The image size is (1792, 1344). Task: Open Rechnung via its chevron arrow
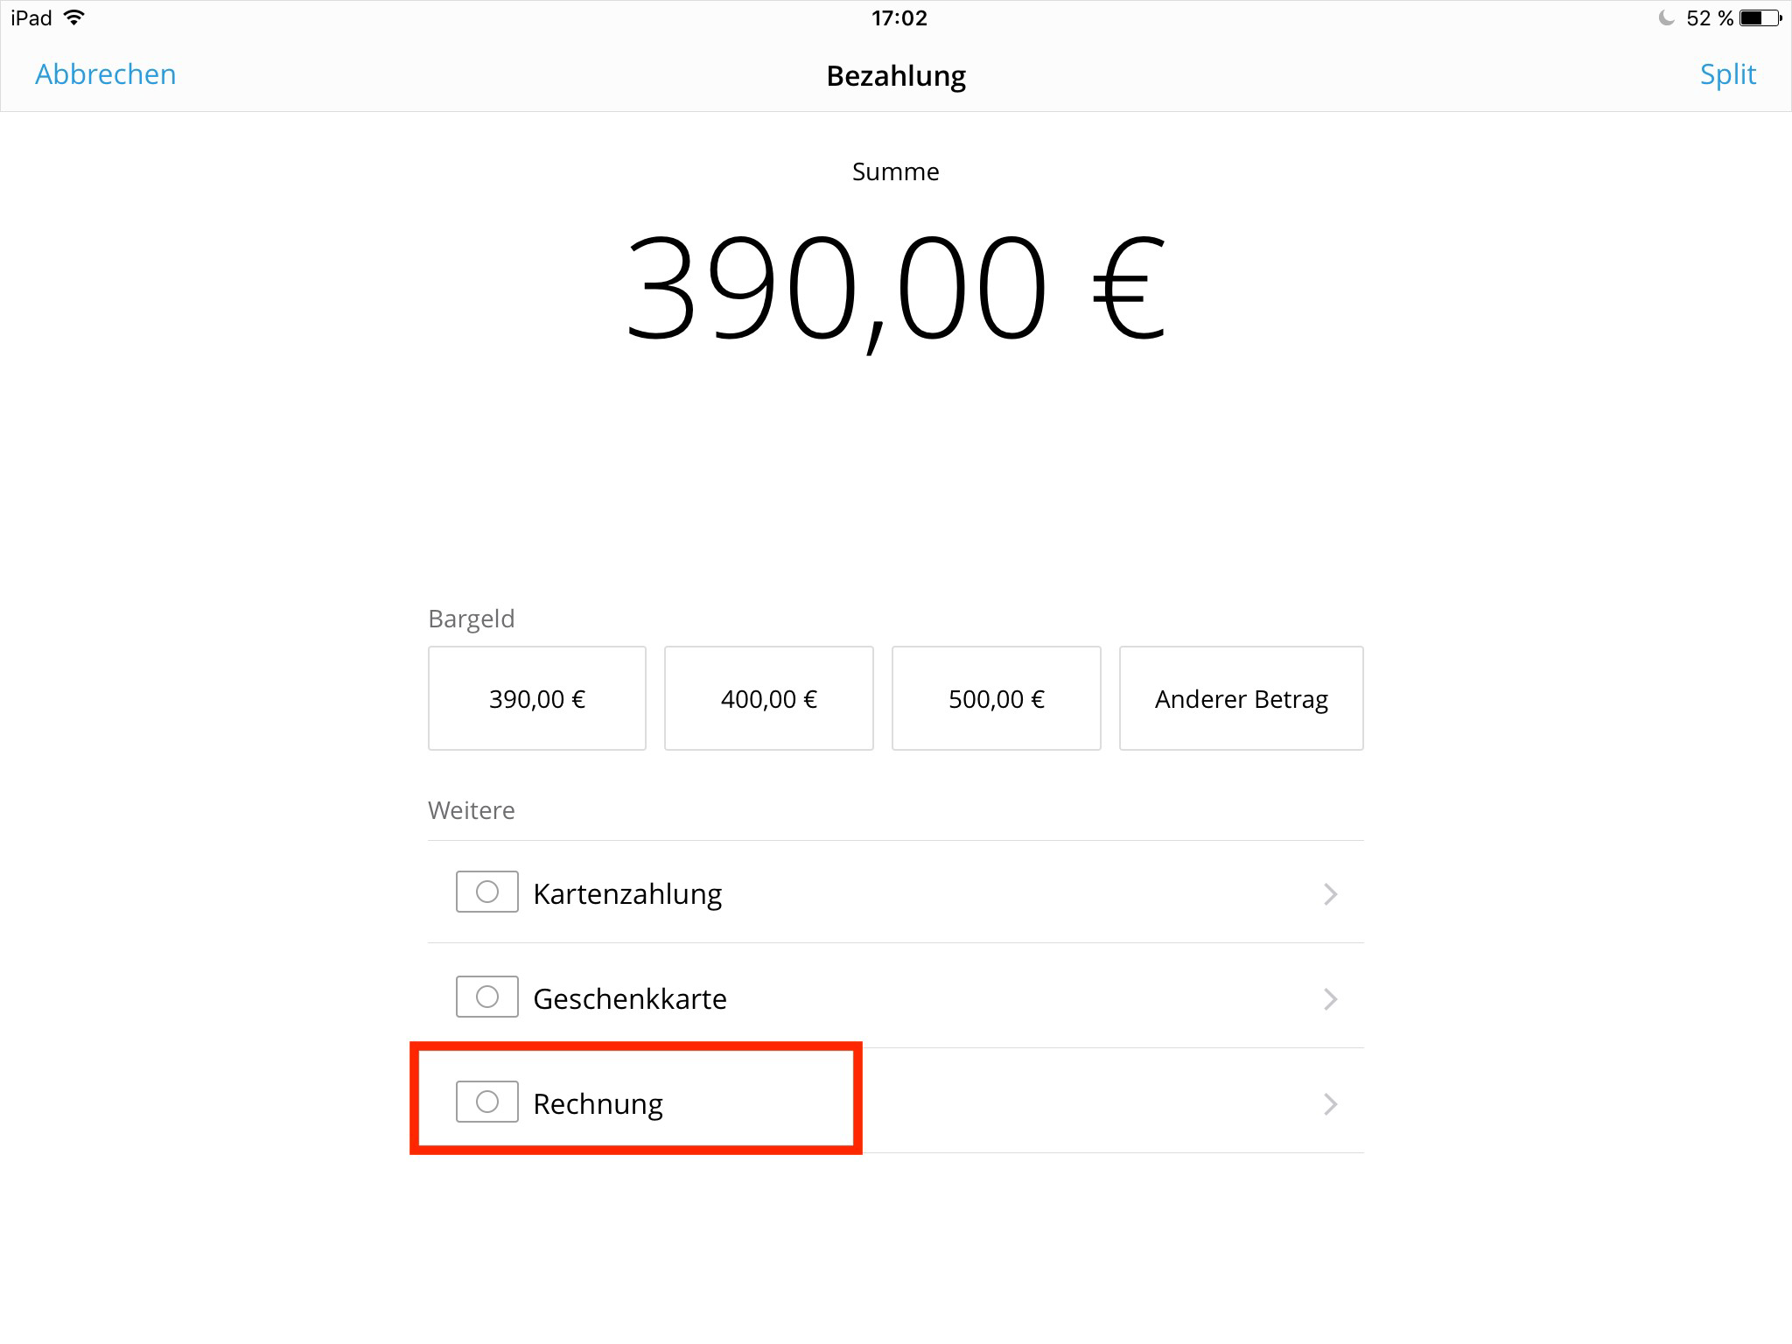pos(1331,1104)
